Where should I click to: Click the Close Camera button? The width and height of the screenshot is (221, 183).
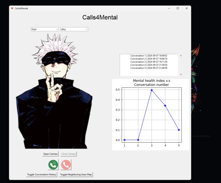pyautogui.click(x=69, y=154)
